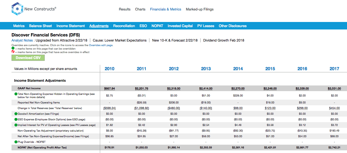Click the 2014 Implied Interest value $4.46
Image resolution: width=347 pixels, height=153 pixels.
238,125
